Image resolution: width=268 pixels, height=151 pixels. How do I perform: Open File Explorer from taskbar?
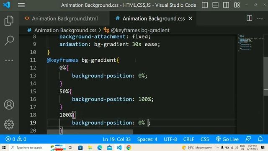tap(90, 148)
